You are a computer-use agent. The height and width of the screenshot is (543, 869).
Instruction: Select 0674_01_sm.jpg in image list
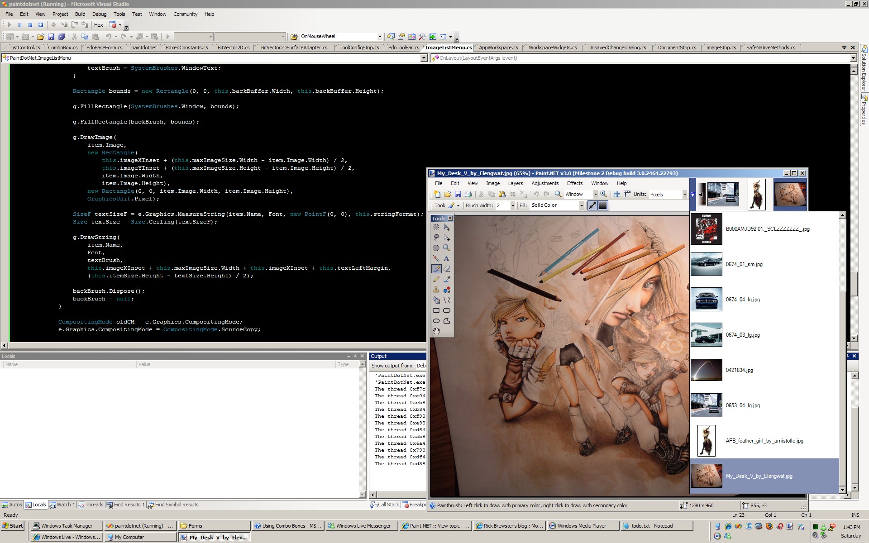tap(764, 264)
